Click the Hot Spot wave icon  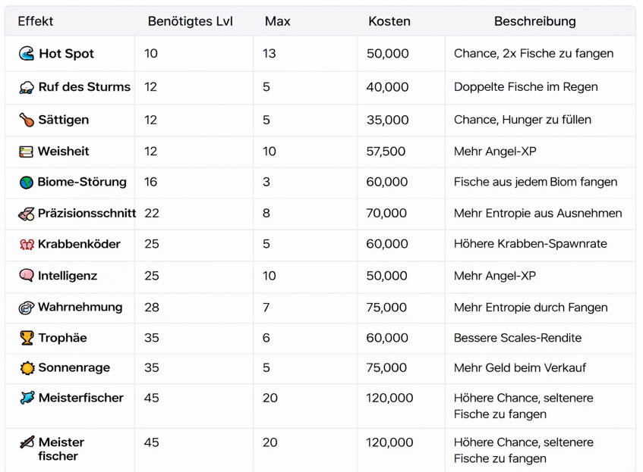point(27,54)
